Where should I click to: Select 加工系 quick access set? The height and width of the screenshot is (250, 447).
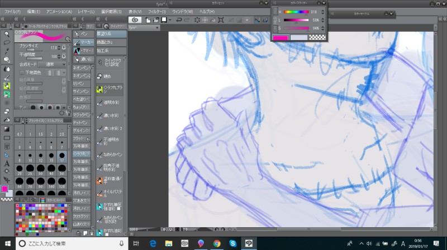pos(111,51)
